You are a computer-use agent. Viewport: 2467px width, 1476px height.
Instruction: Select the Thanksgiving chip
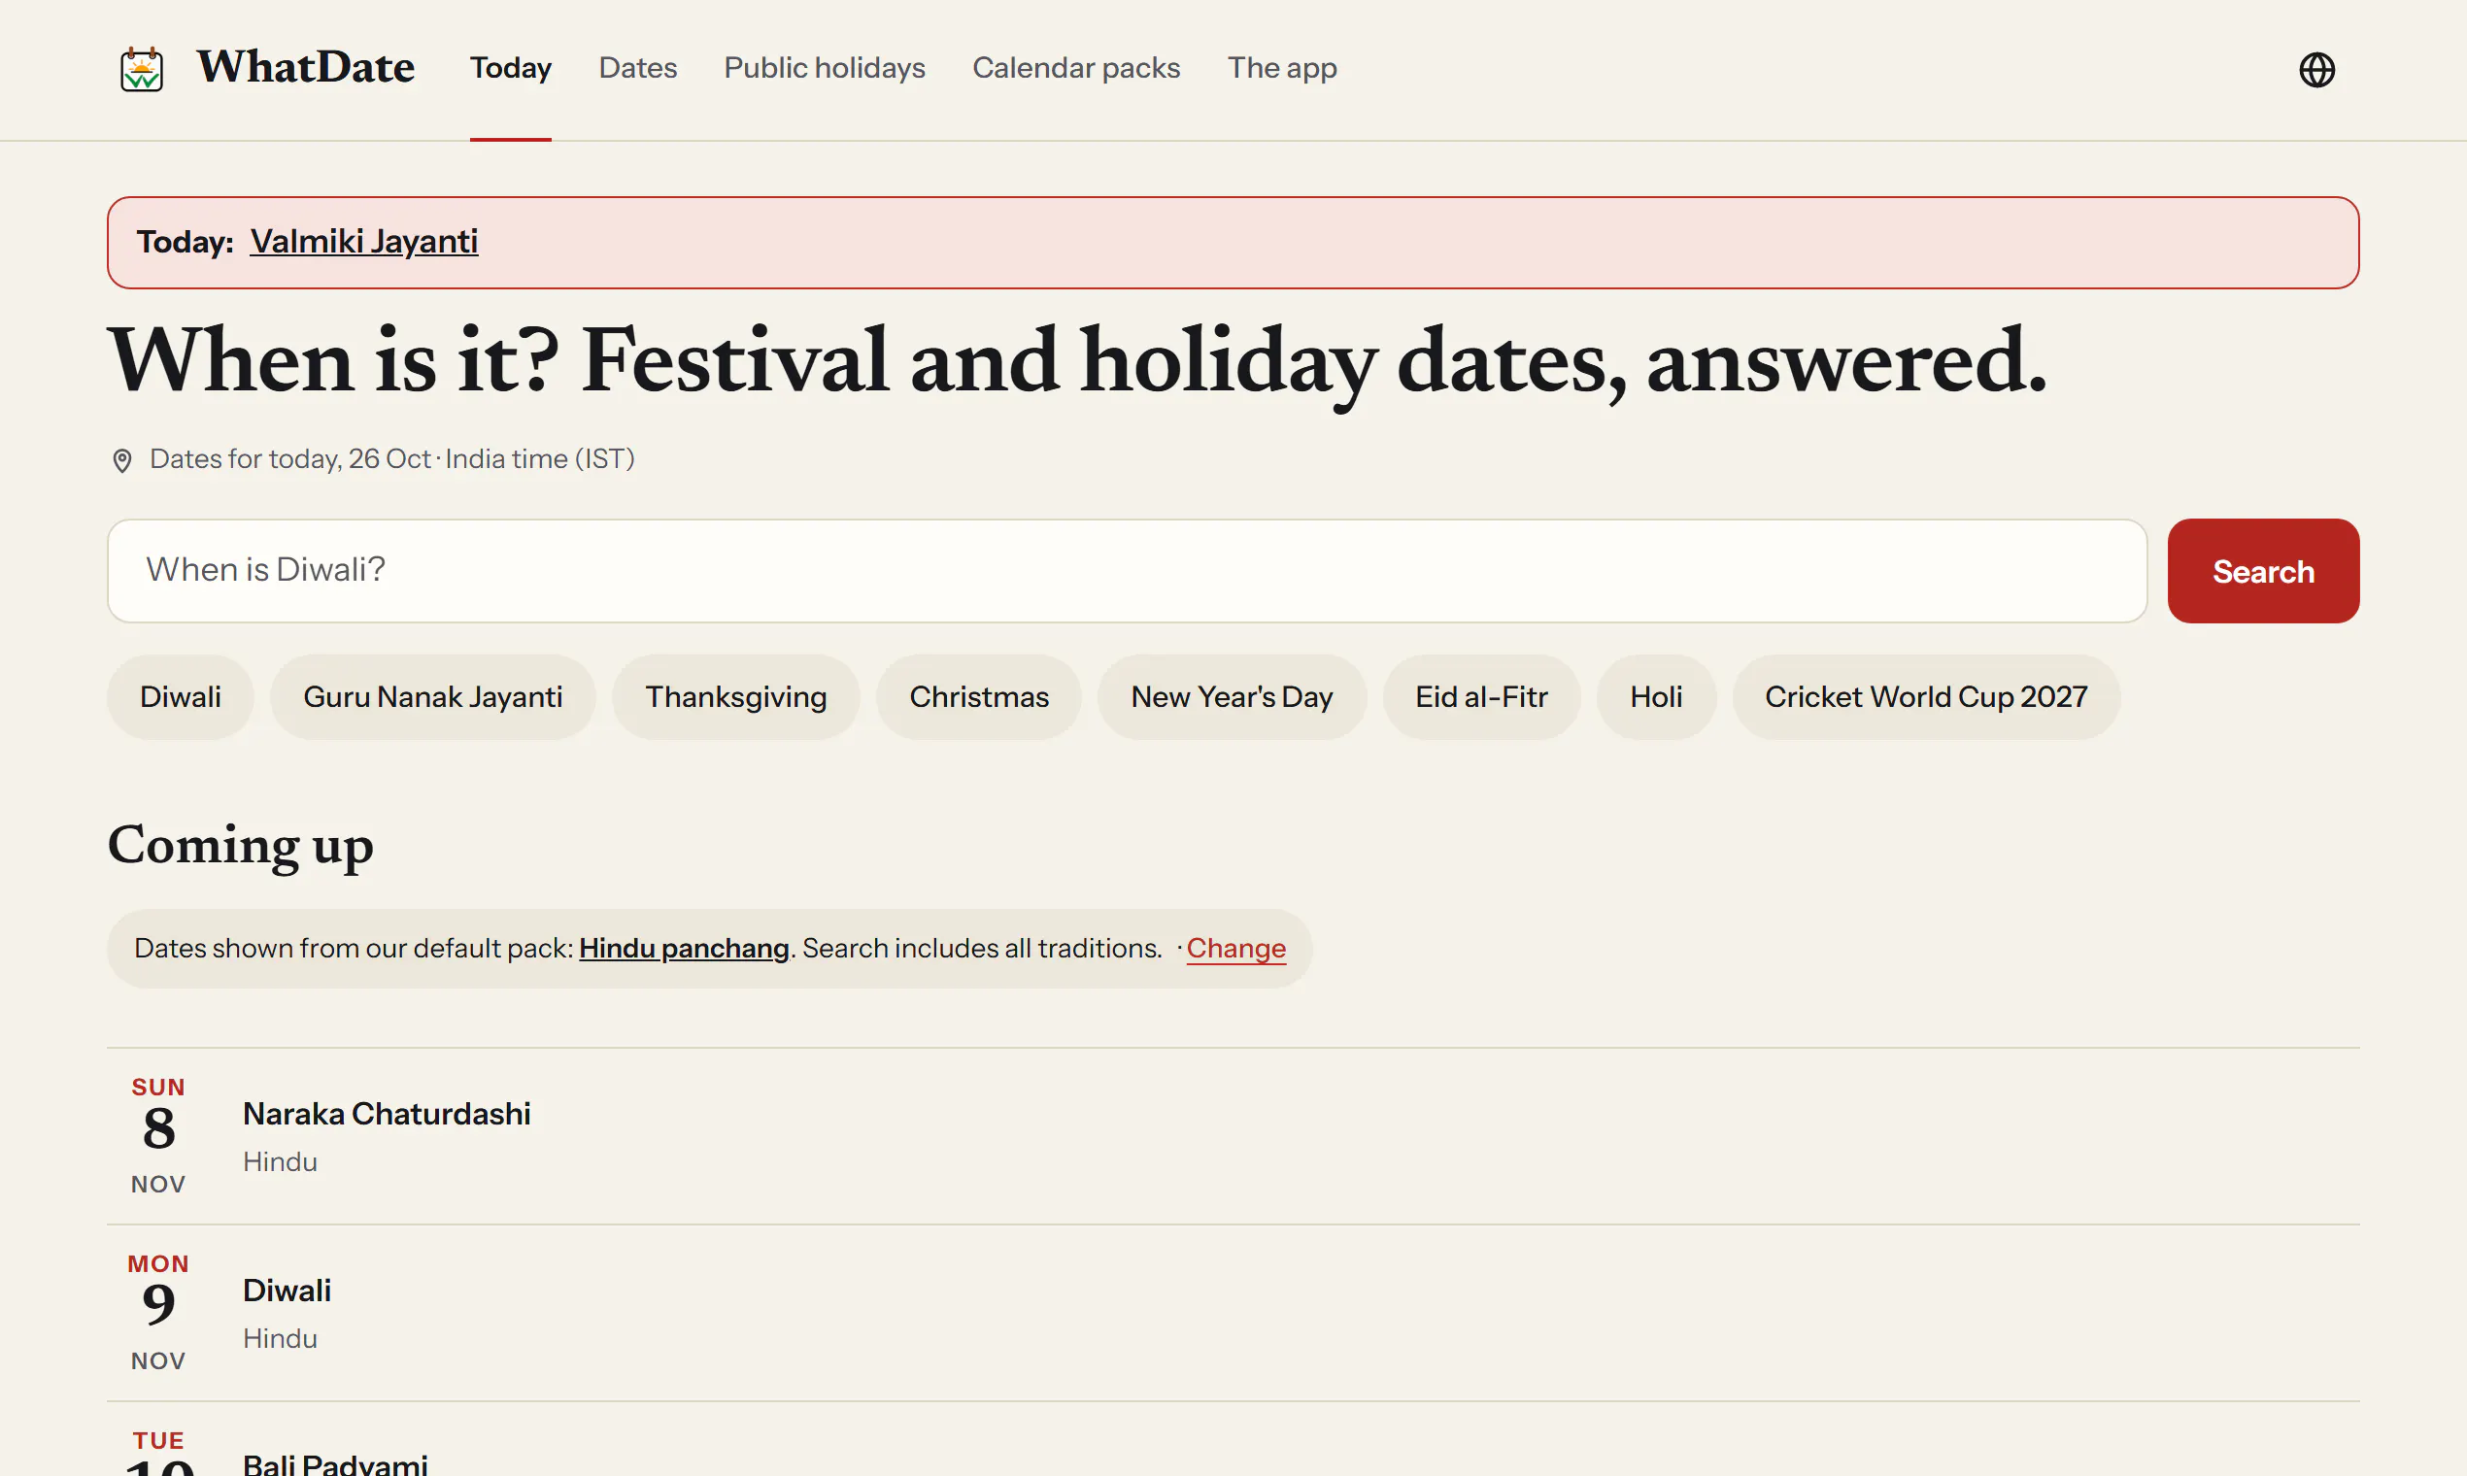pyautogui.click(x=736, y=696)
